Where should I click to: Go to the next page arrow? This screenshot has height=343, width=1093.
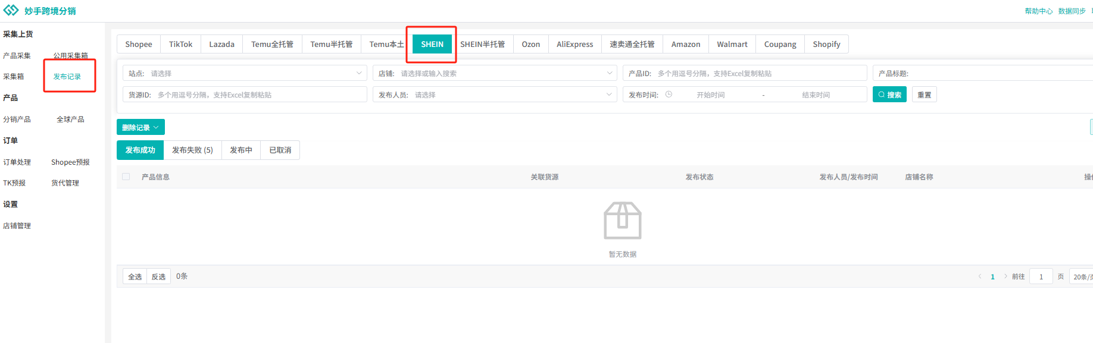(1005, 276)
